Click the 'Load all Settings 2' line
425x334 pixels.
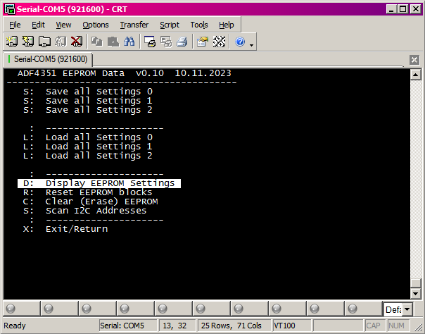click(88, 156)
